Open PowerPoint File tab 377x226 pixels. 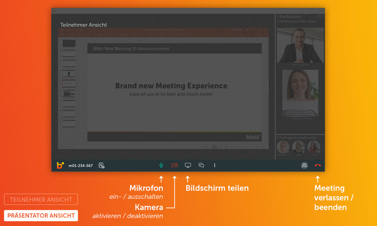[x=62, y=34]
